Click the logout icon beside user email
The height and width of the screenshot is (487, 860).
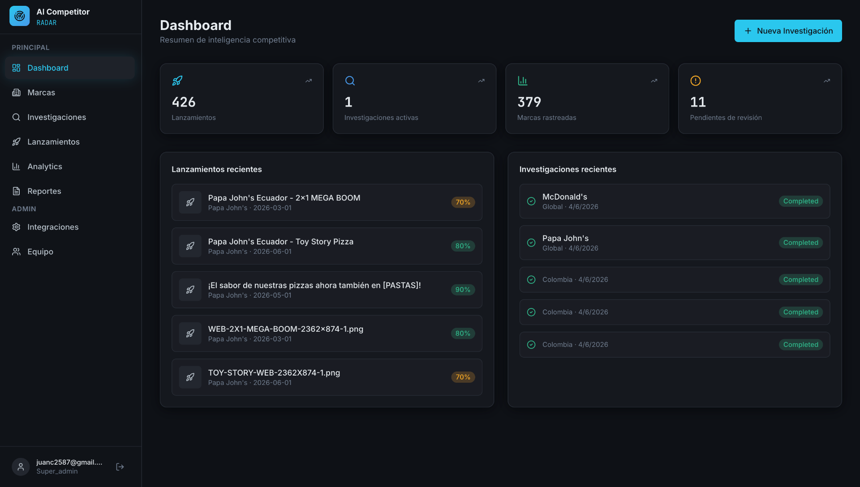pyautogui.click(x=120, y=467)
